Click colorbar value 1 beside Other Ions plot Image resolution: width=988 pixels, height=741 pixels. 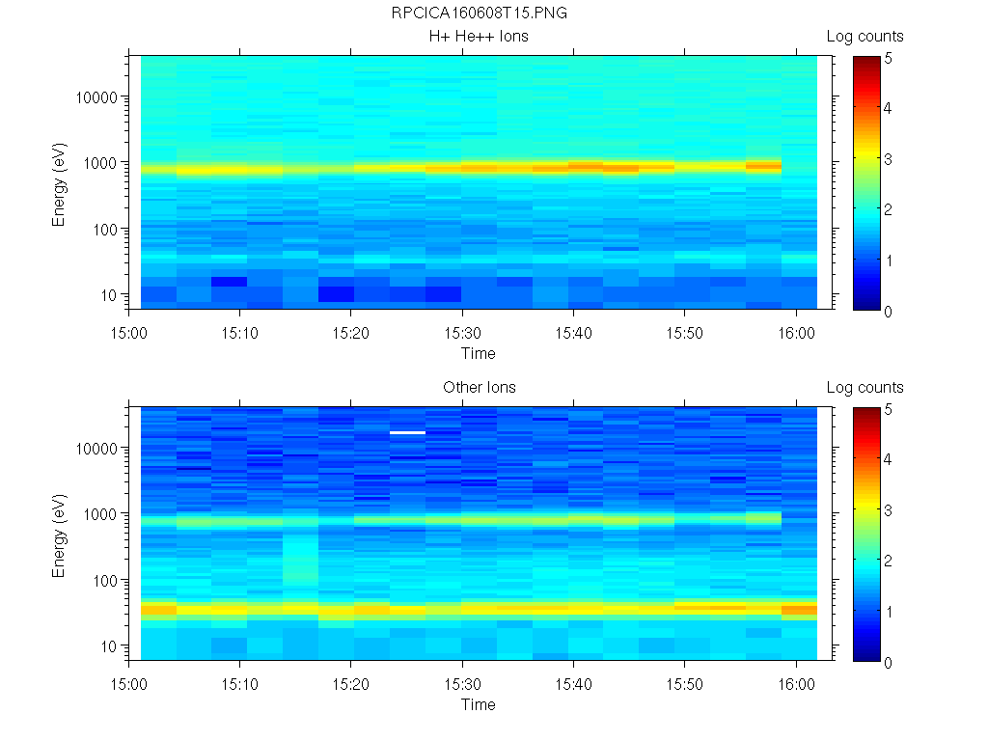(x=889, y=611)
